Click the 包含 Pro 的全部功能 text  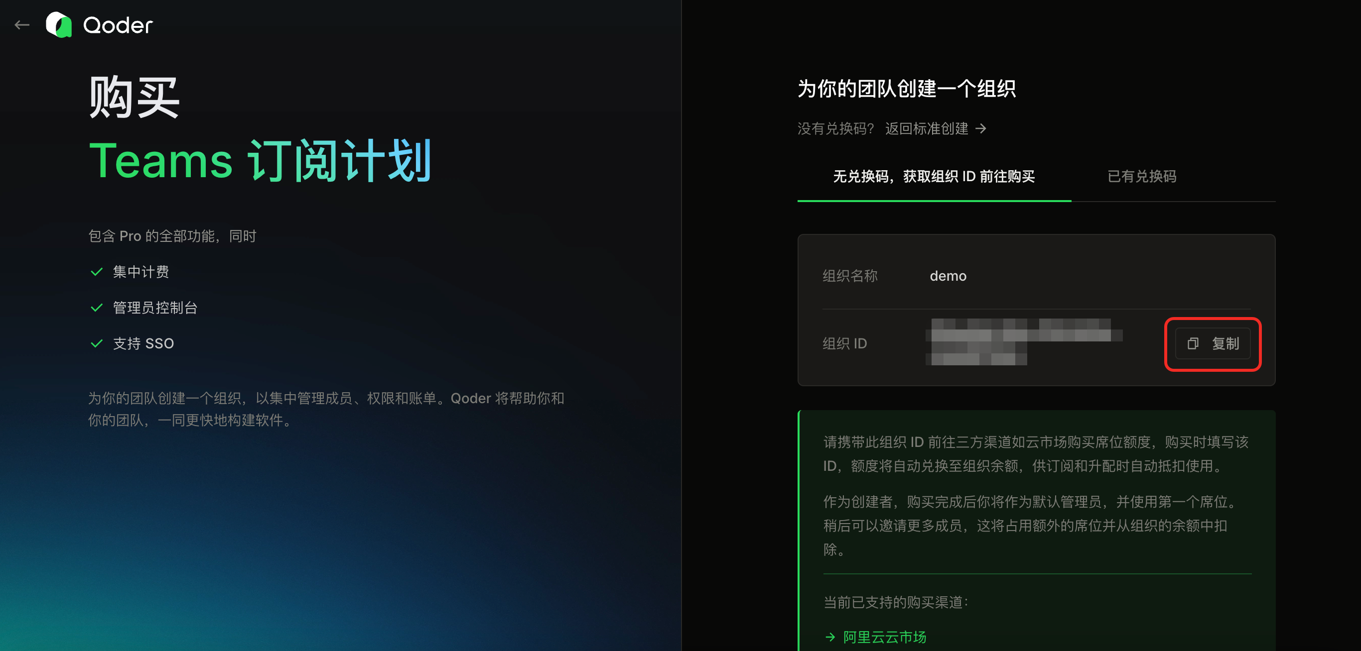pos(172,236)
